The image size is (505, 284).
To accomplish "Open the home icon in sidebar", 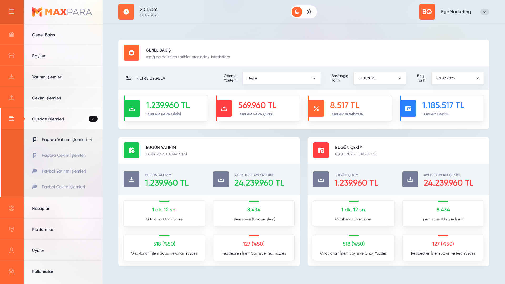I will (12, 34).
